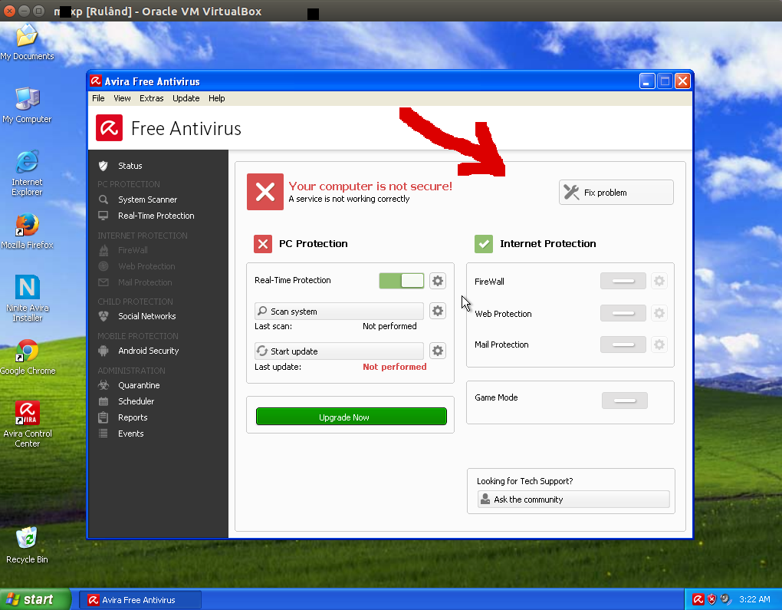Open the File menu
This screenshot has width=782, height=610.
[x=98, y=98]
